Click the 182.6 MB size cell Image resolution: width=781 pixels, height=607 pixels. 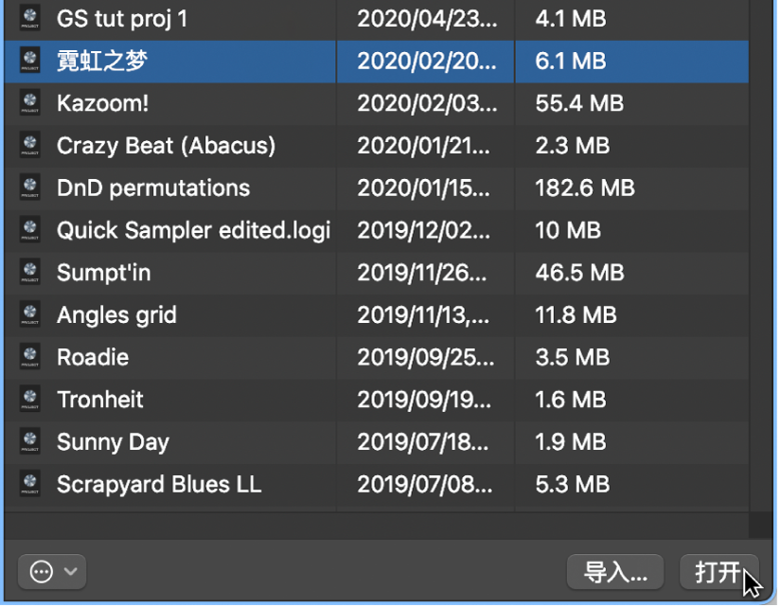point(584,187)
